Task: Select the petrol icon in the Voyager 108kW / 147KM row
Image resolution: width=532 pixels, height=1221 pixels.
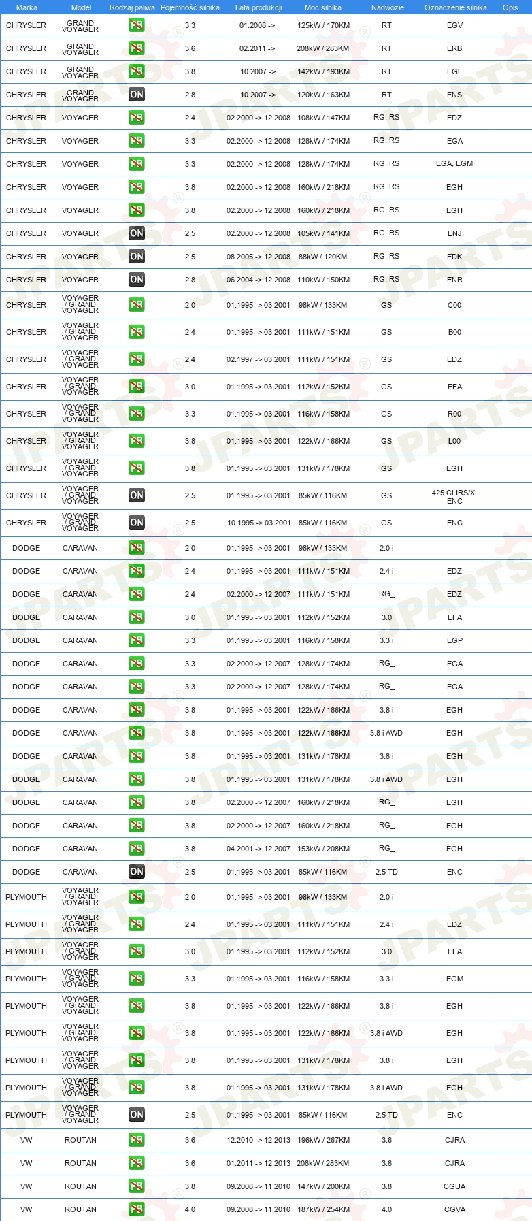Action: click(x=137, y=118)
